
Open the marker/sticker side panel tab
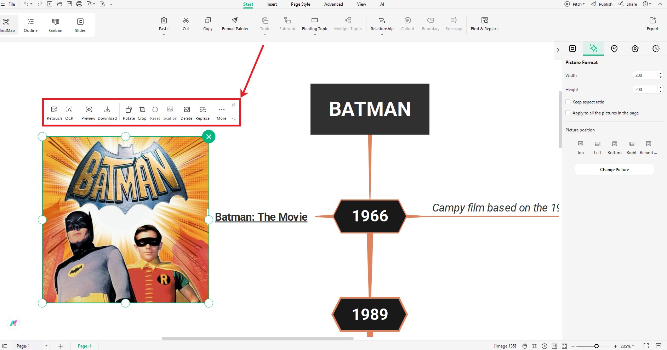[x=614, y=49]
